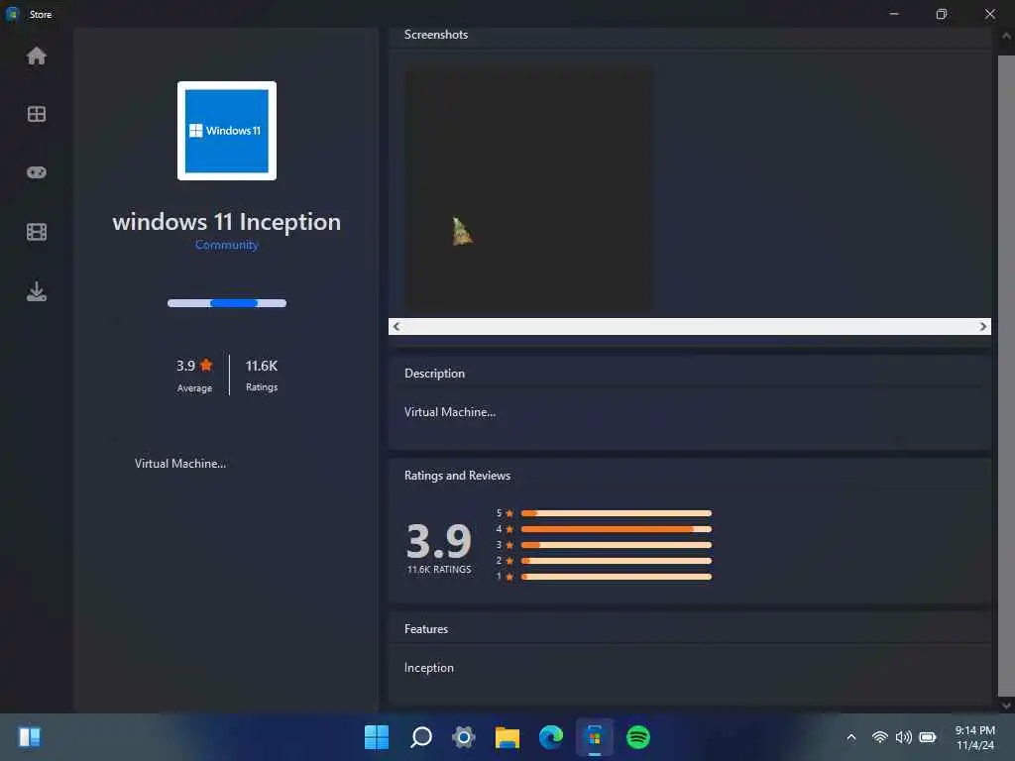Open Settings from the taskbar
Image resolution: width=1015 pixels, height=761 pixels.
[x=464, y=737]
